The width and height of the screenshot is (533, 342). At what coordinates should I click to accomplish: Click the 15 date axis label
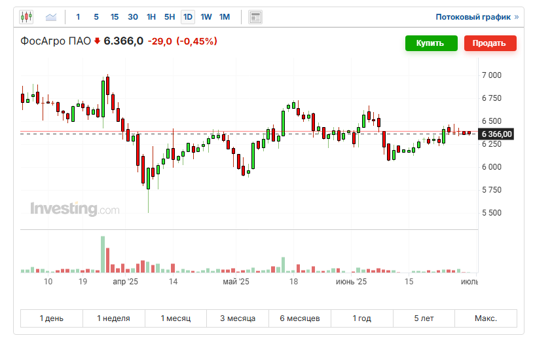409,282
